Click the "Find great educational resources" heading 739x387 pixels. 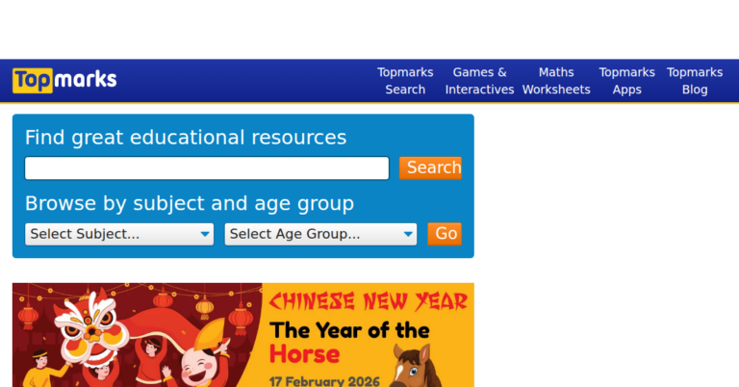click(186, 137)
